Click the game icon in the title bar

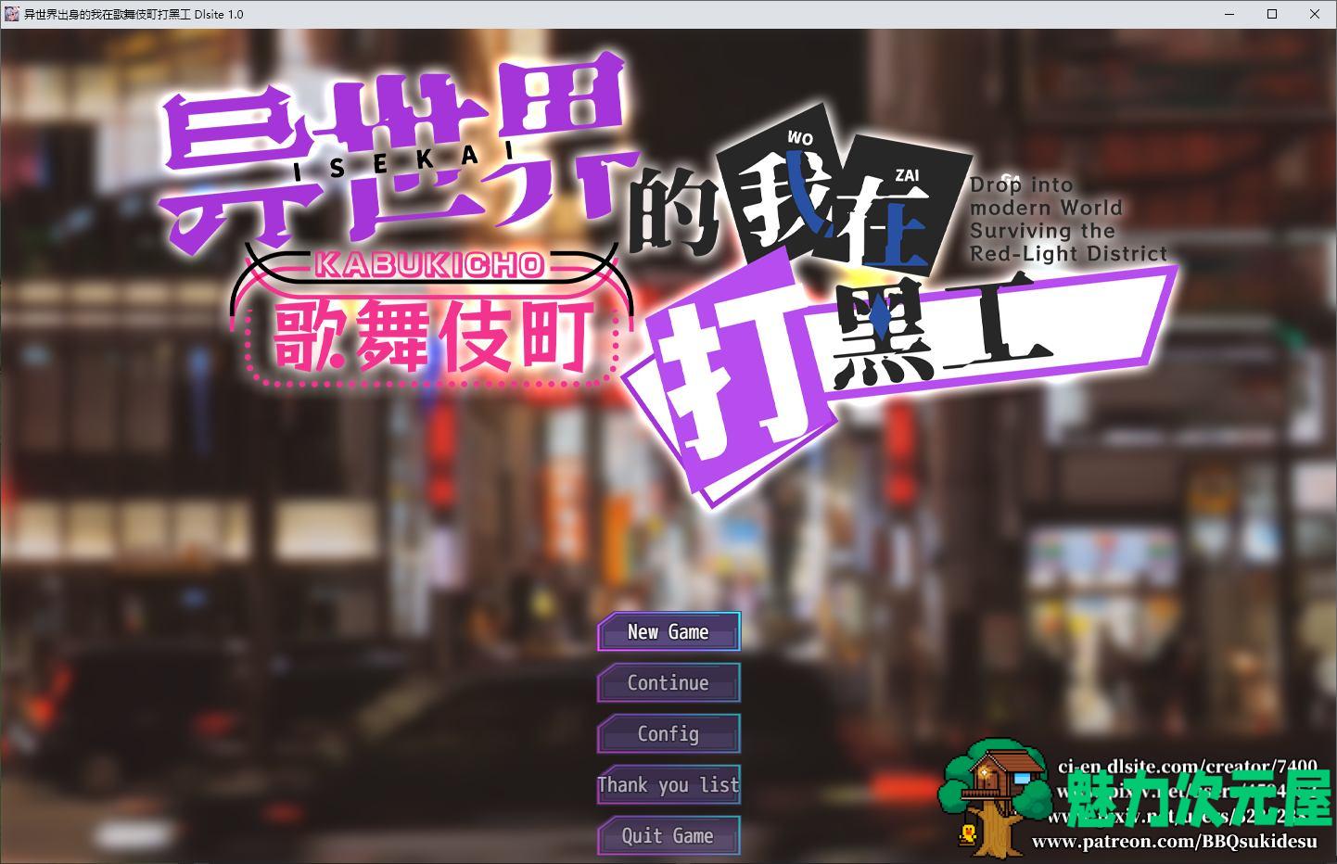tap(11, 14)
